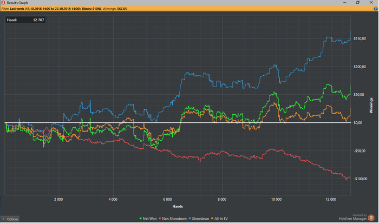Expand the Options panel
The width and height of the screenshot is (379, 223).
10,219
